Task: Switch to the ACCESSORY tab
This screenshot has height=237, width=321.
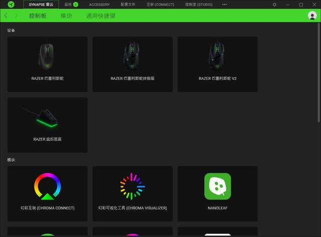Action: pyautogui.click(x=99, y=5)
